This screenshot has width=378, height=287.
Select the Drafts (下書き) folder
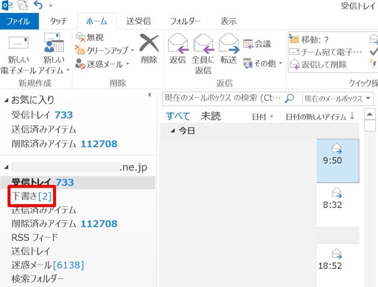(32, 196)
